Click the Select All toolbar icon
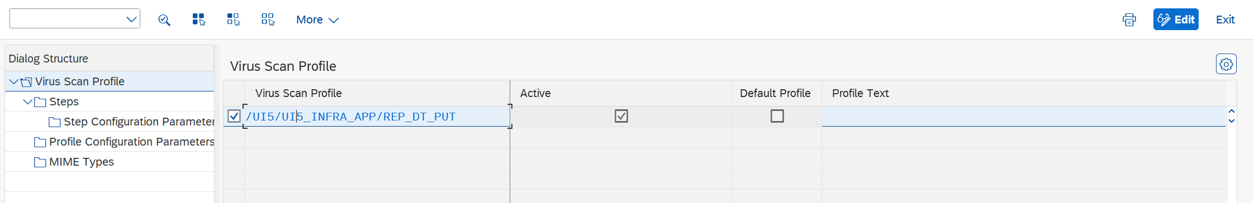This screenshot has height=203, width=1254. (199, 20)
